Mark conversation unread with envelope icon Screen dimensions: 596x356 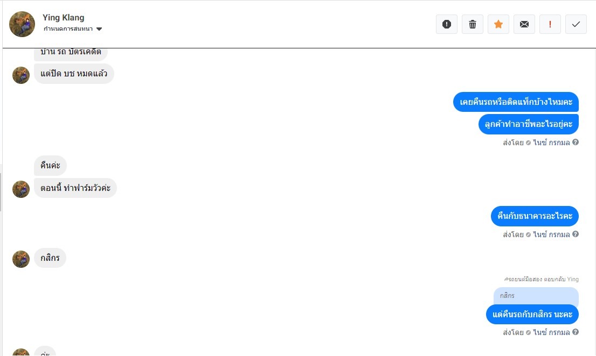(x=524, y=24)
